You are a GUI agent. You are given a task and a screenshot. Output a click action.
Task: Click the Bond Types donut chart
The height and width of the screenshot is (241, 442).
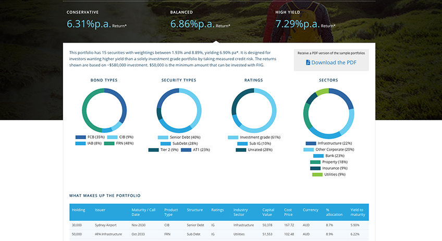[104, 111]
